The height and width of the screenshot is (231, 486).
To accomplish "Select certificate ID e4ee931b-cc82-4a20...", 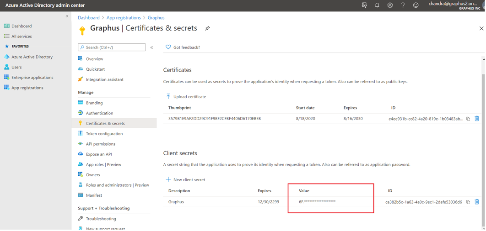I will coord(426,118).
